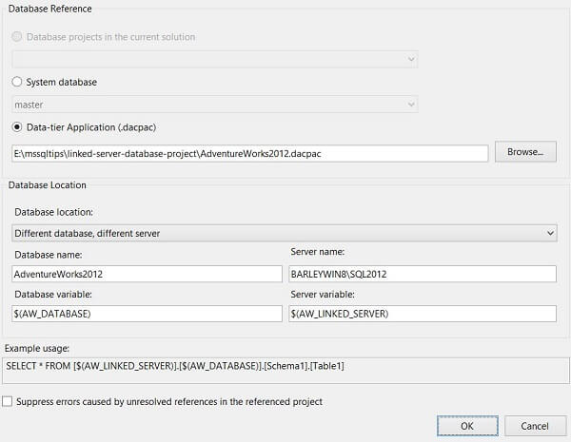Click the Database Location group heading

click(48, 184)
